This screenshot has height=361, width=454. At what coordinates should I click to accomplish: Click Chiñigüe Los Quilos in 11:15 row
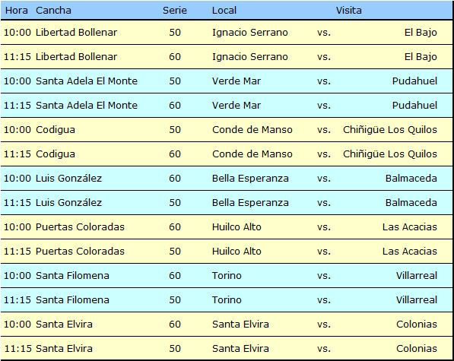click(390, 154)
